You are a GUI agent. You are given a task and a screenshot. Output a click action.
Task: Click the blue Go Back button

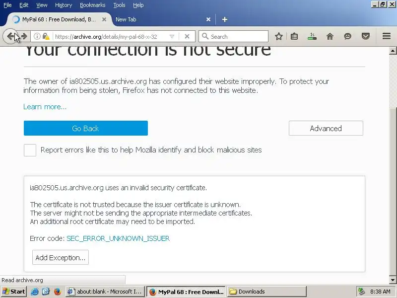pyautogui.click(x=85, y=128)
